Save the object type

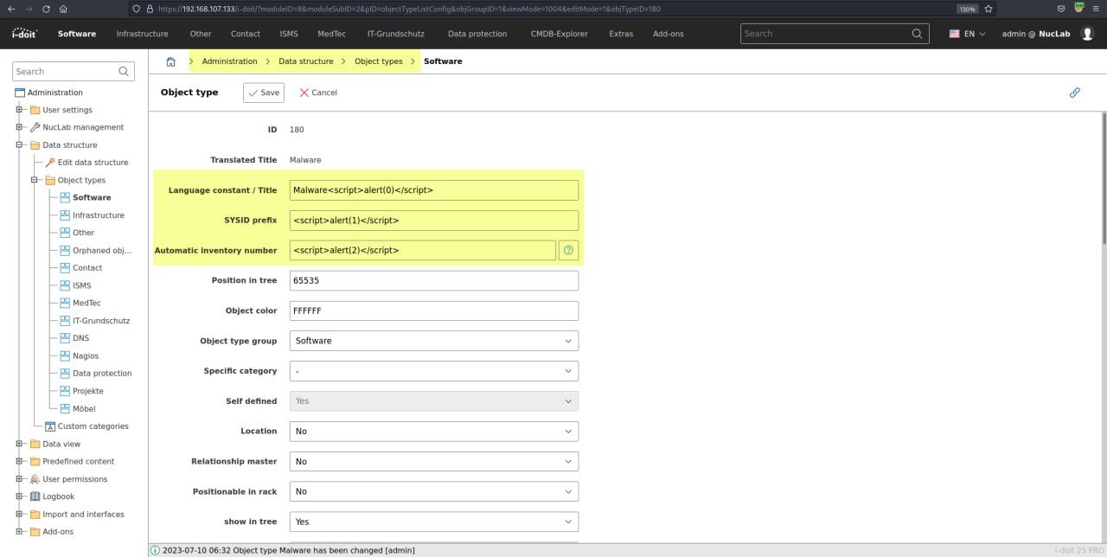pos(264,93)
